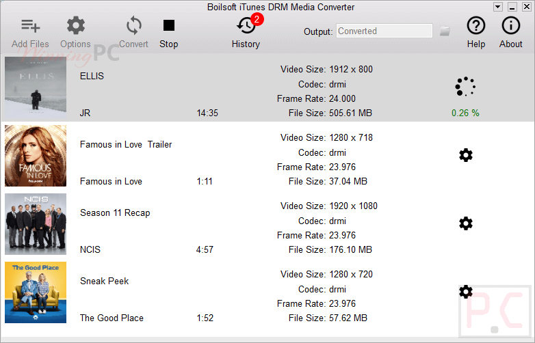Browse output folder with the folder icon
This screenshot has width=535, height=343.
(445, 31)
